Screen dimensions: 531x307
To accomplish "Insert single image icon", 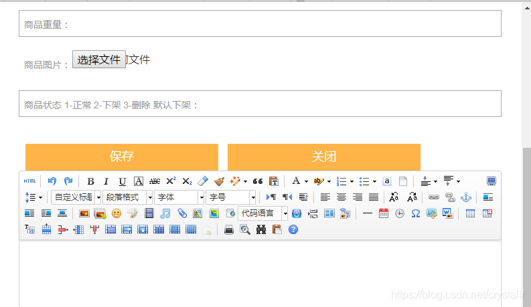I will coord(84,213).
